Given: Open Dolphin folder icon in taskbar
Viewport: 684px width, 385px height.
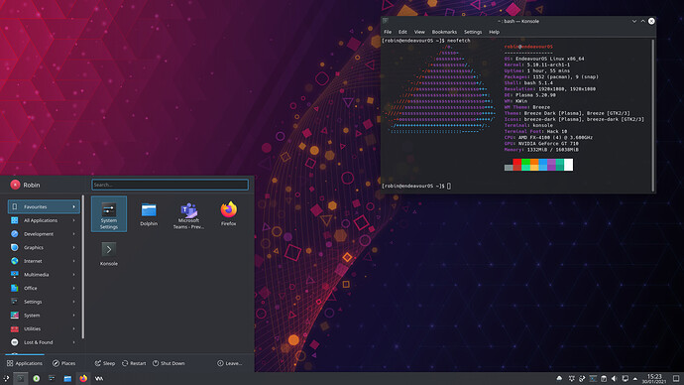Looking at the screenshot, I should pos(67,378).
